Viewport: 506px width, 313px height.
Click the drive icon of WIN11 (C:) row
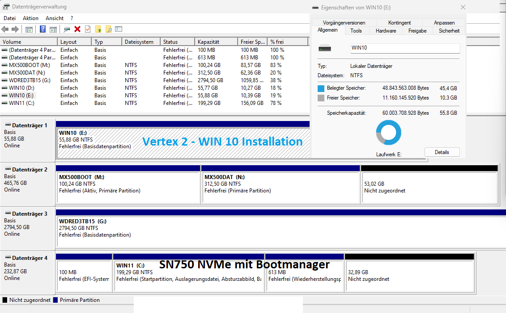4,103
